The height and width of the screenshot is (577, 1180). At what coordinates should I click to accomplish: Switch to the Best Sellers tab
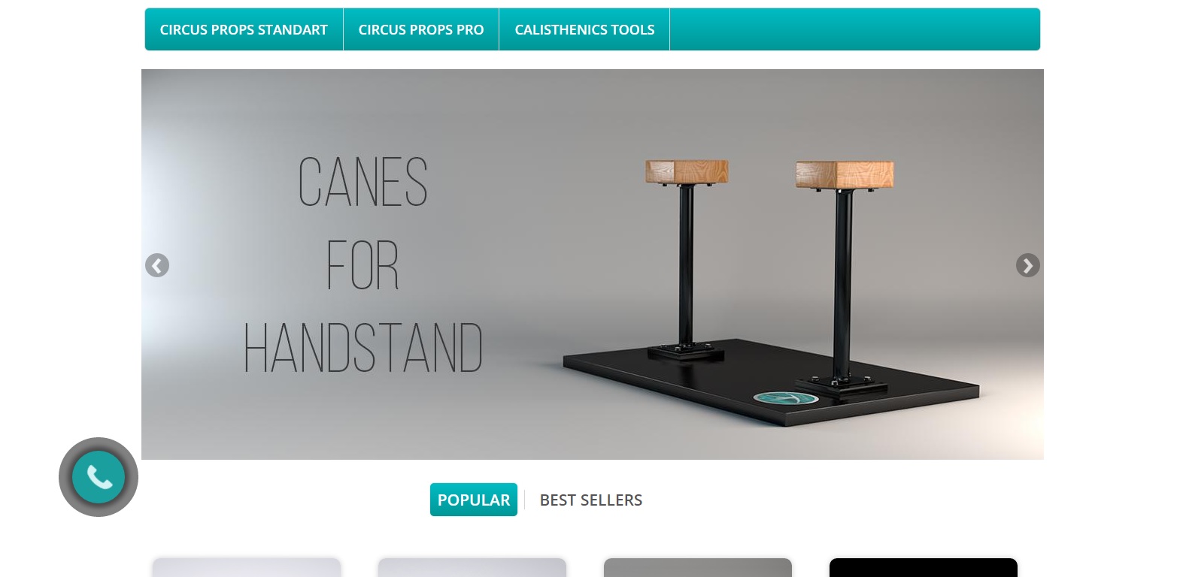coord(591,500)
